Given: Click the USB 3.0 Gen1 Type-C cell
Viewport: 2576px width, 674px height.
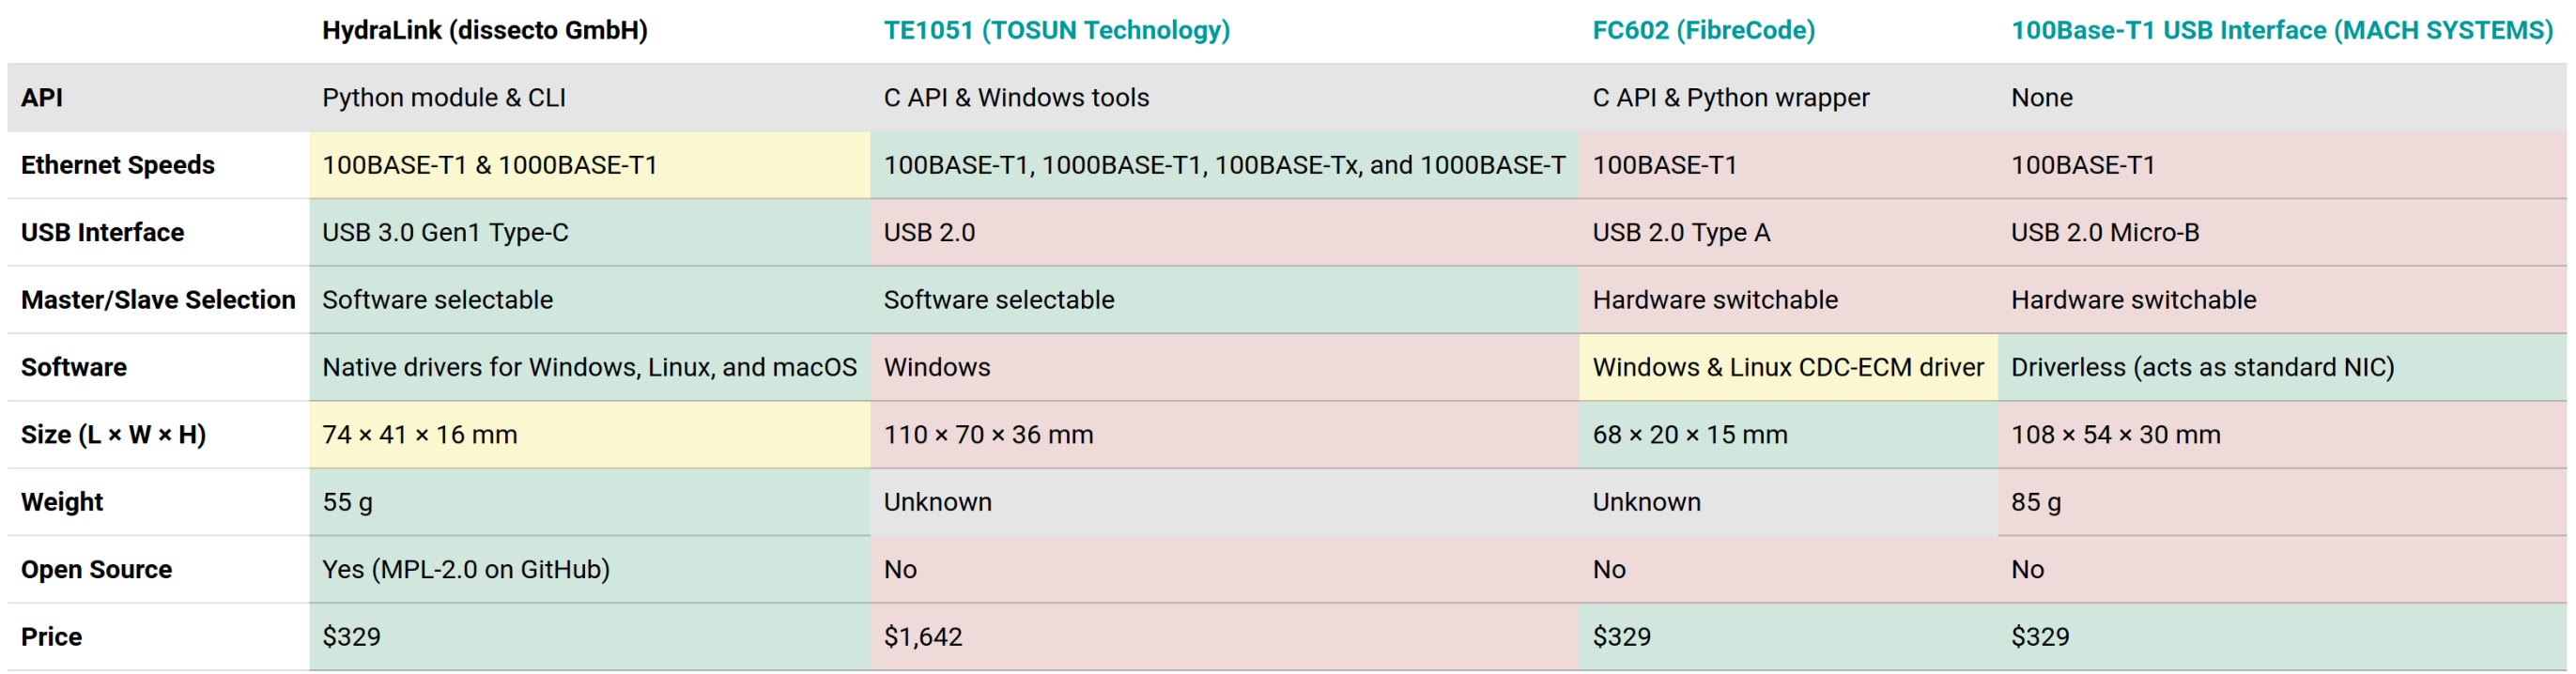Looking at the screenshot, I should click(x=589, y=232).
